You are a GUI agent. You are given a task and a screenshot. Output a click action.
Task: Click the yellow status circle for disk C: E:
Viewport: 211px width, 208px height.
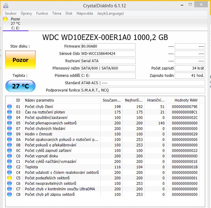pos(5,19)
